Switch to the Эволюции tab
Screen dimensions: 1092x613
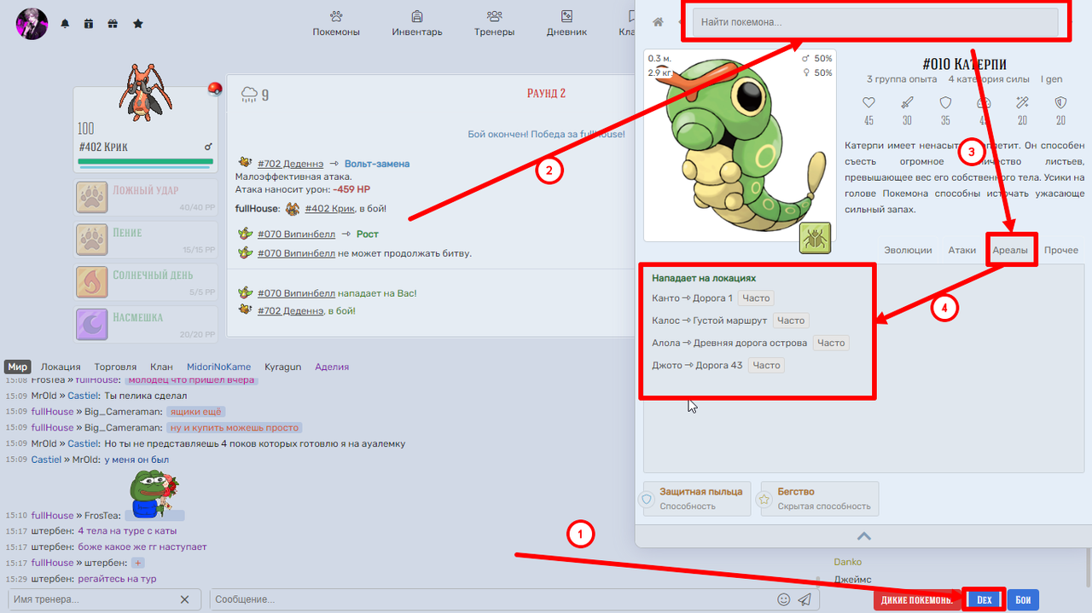click(908, 251)
